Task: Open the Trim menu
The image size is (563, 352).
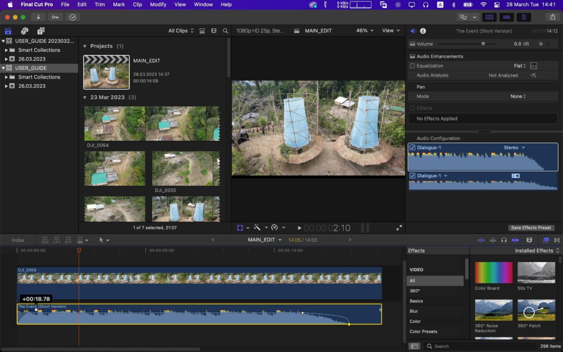Action: 100,4
